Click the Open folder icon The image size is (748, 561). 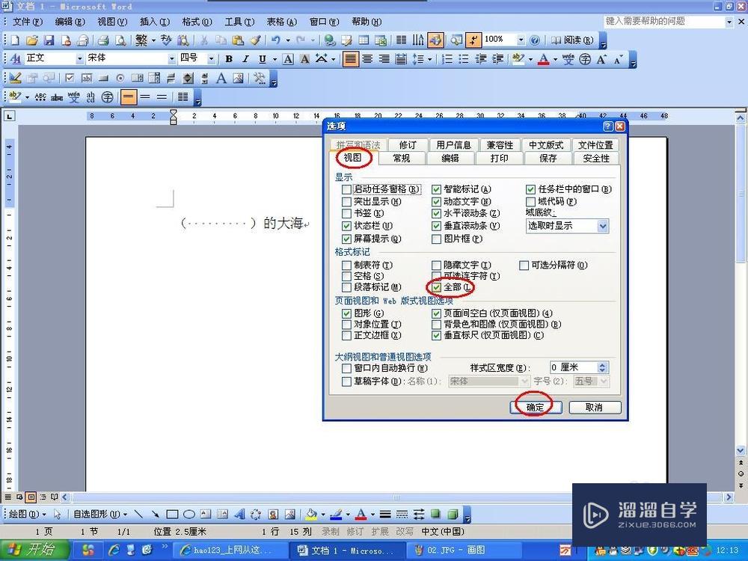point(32,40)
